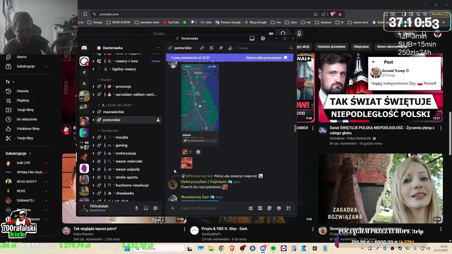The width and height of the screenshot is (452, 254).
Task: Focus the Discord Szukaj search field
Action: pyautogui.click(x=266, y=48)
